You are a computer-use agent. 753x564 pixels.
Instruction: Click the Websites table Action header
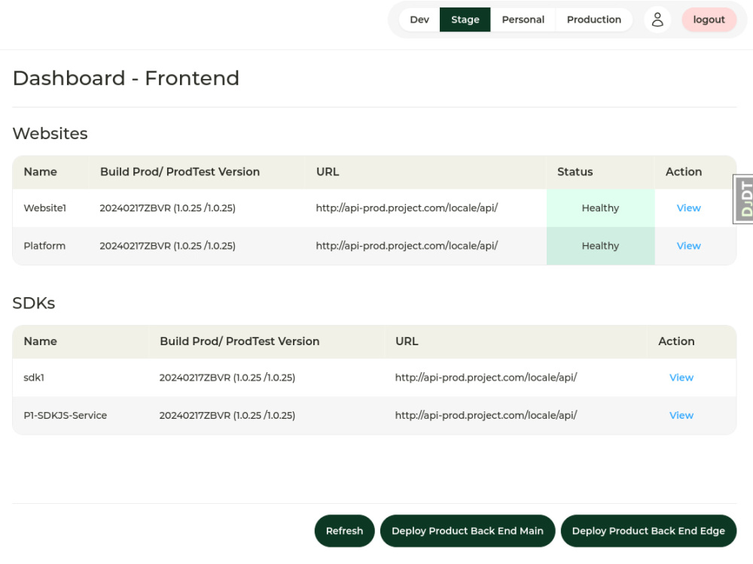coord(684,171)
